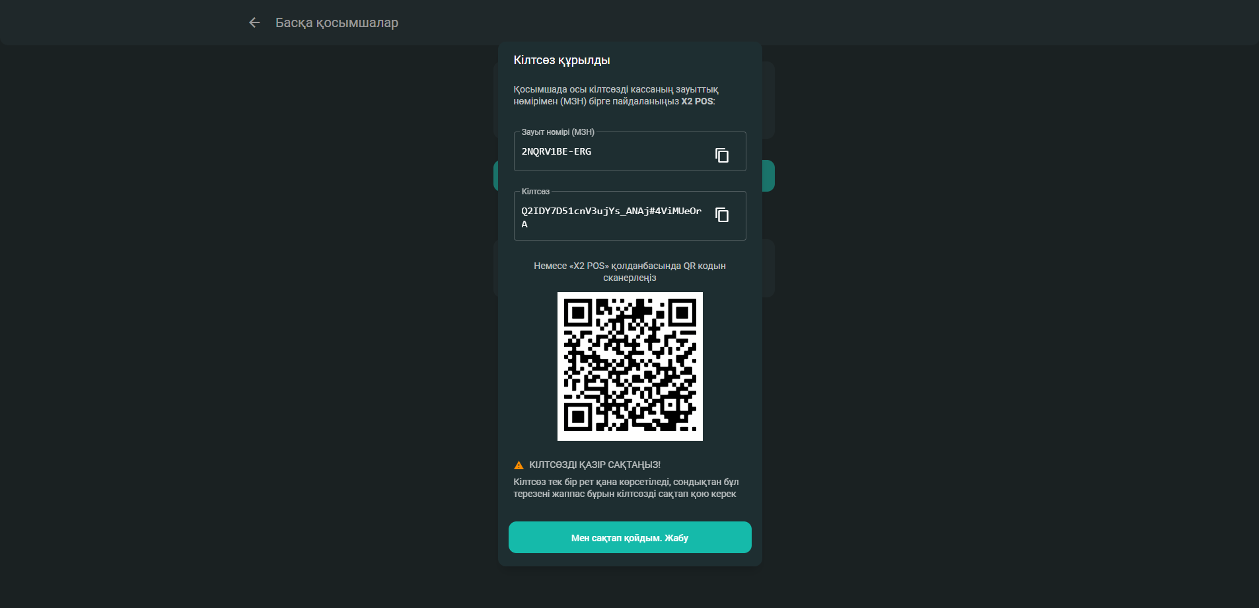This screenshot has height=608, width=1259.
Task: Click the "Басқа қосымшалар" page title
Action: pos(336,22)
